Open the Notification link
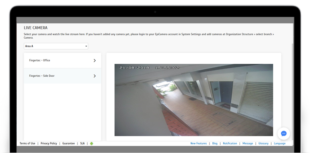 [230, 143]
